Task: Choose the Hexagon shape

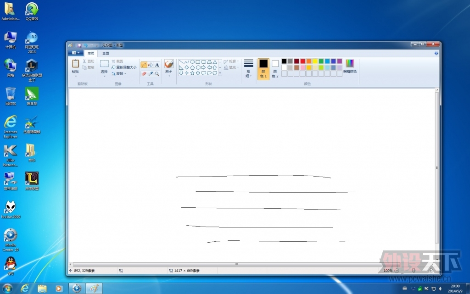Action: point(198,67)
